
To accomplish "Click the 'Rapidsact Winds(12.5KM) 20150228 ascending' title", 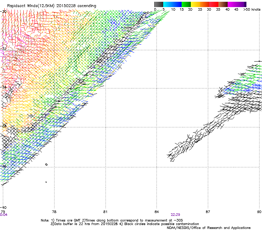I will pos(52,6).
